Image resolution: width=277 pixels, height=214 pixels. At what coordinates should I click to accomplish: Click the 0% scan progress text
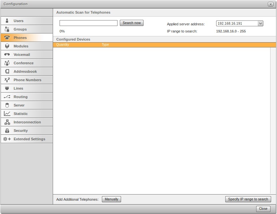(x=62, y=31)
